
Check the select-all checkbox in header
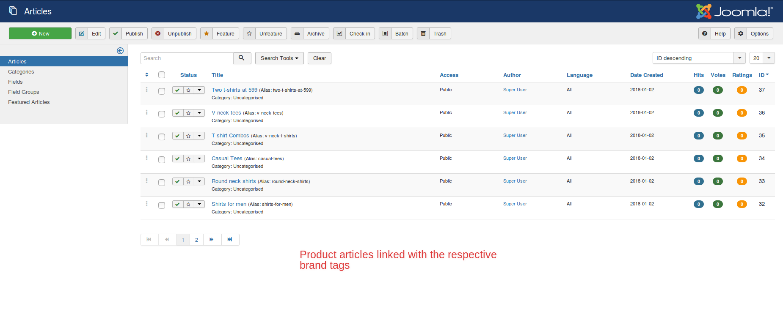162,75
